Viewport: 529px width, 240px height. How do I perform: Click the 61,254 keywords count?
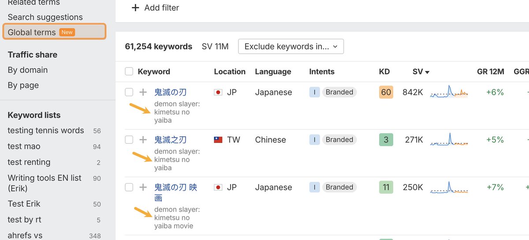[159, 46]
